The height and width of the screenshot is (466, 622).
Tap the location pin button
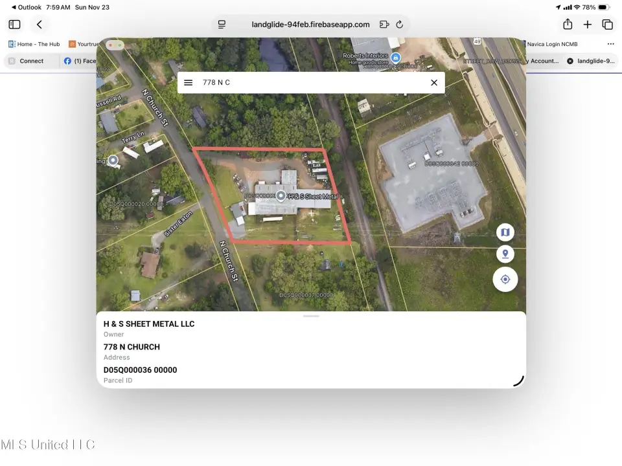(x=505, y=254)
